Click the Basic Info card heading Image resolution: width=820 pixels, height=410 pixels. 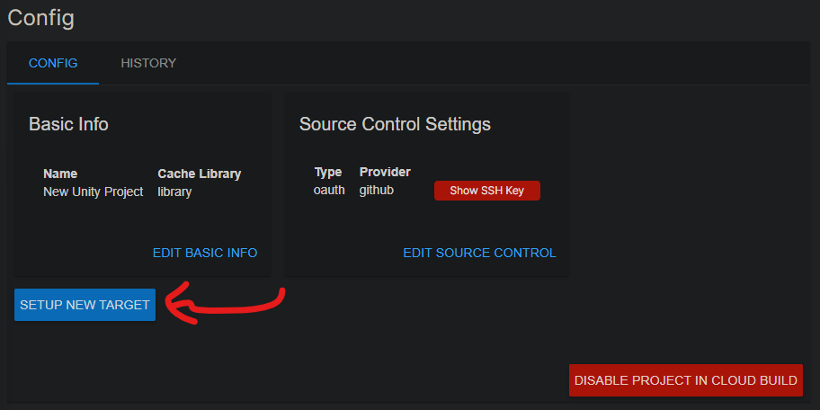[68, 124]
